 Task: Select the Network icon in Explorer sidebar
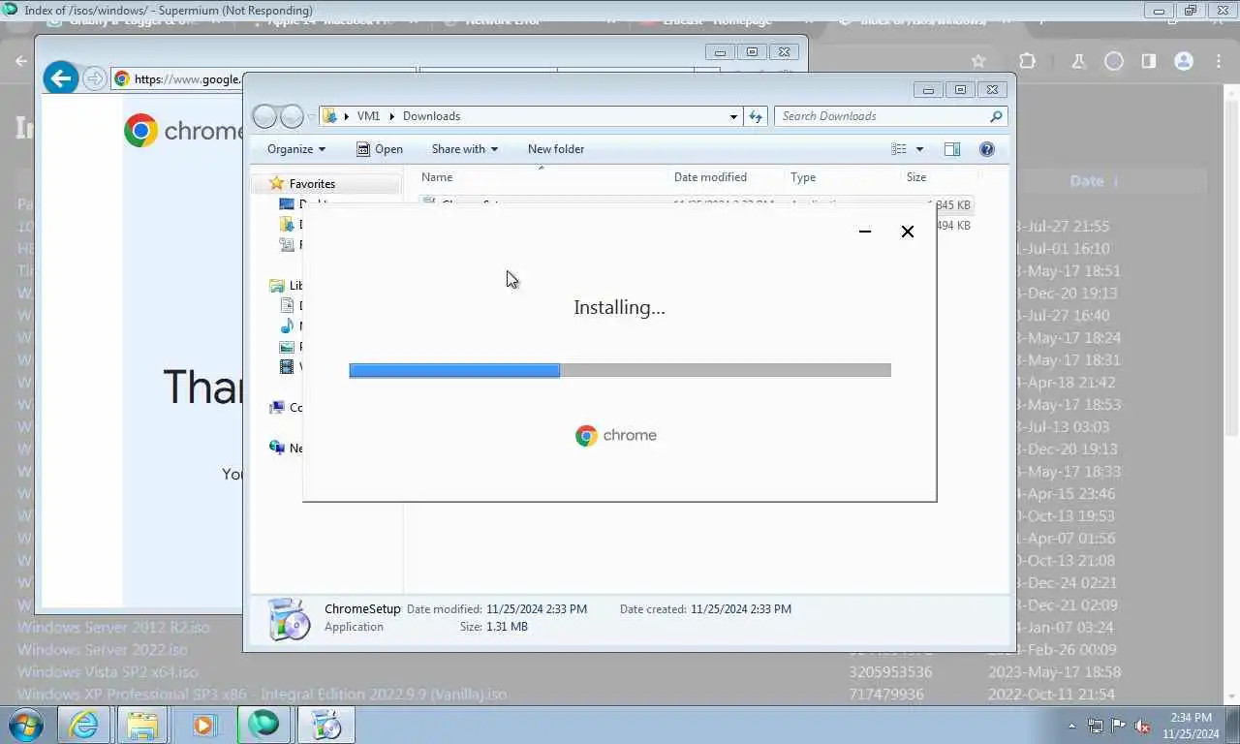click(x=277, y=448)
